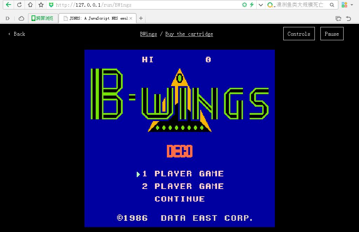
Task: Click the B-WINGS title logo in the game
Action: 180,100
